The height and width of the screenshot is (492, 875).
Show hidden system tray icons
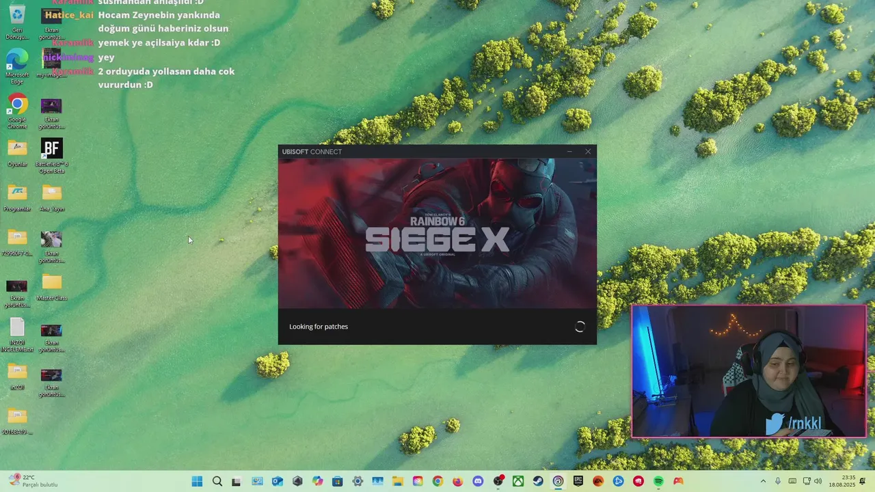click(x=763, y=481)
